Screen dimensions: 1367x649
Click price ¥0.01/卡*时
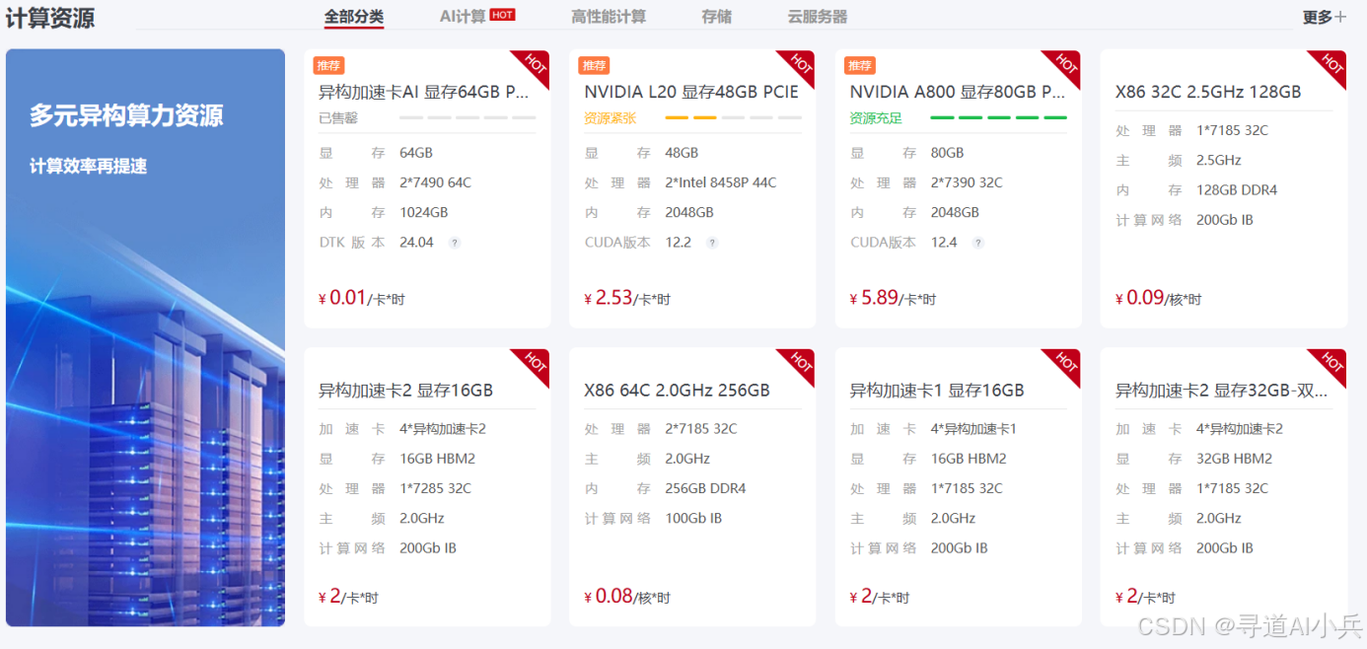tap(362, 298)
